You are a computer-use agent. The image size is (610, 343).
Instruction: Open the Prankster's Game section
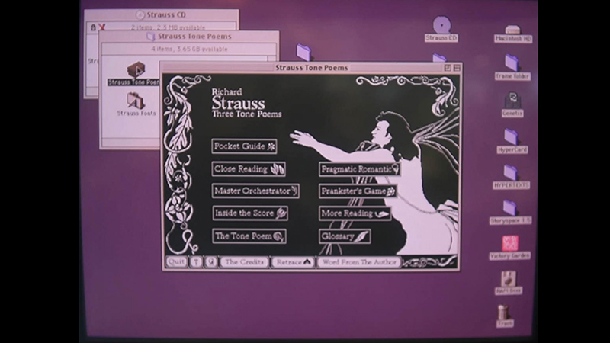point(358,191)
